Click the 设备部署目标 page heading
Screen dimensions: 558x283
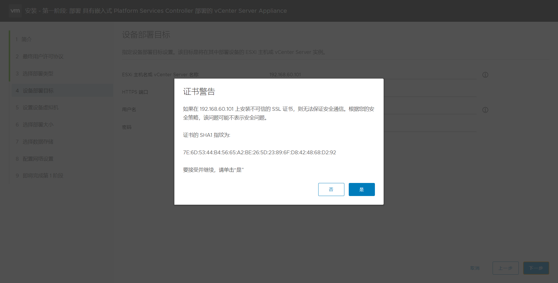[x=146, y=35]
